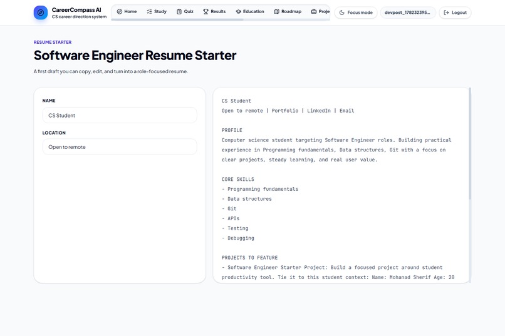Click the Location field showing Open to remote

(x=120, y=146)
